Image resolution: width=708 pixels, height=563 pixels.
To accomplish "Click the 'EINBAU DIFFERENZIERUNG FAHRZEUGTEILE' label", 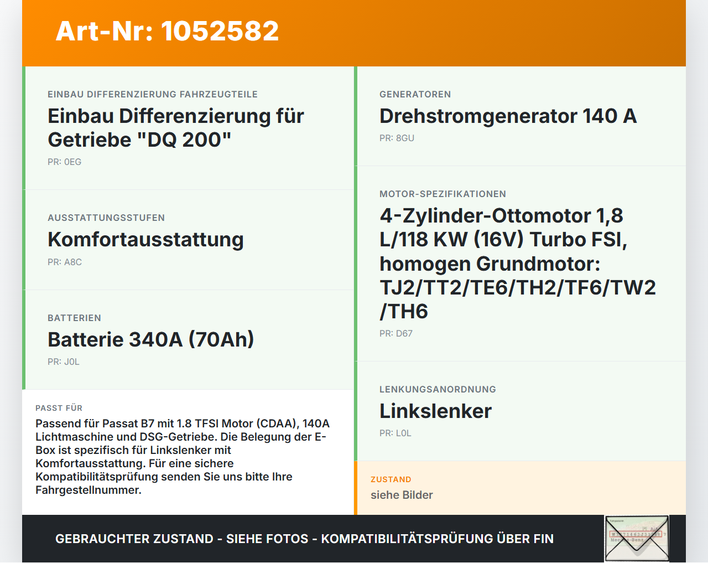I will (153, 95).
